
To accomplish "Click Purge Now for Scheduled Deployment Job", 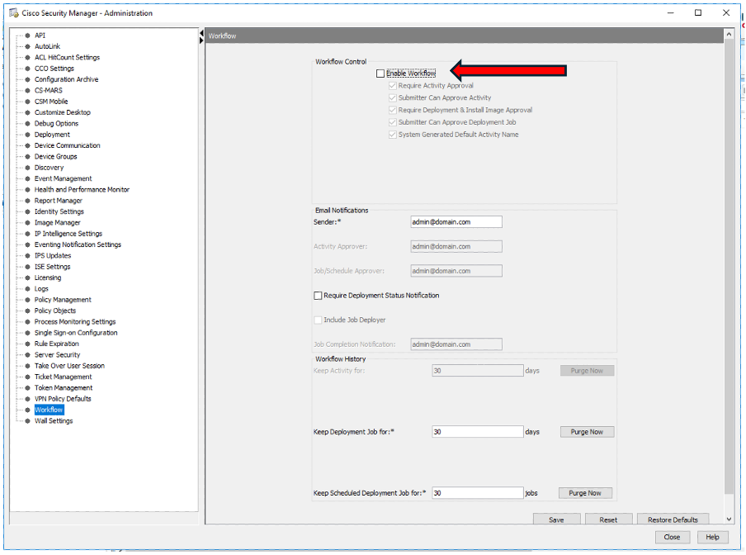I will (x=585, y=493).
